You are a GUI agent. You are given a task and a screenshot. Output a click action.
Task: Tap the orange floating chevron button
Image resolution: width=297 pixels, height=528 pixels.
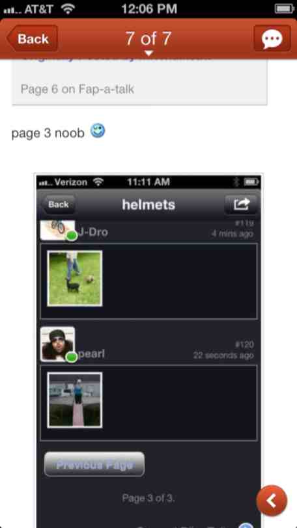coord(272,501)
